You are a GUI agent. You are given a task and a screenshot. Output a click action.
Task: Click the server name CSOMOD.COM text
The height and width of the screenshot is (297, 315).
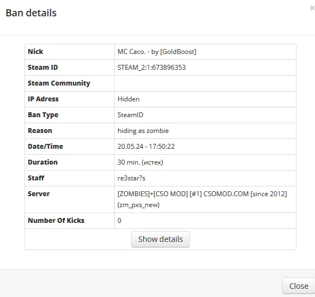click(226, 194)
